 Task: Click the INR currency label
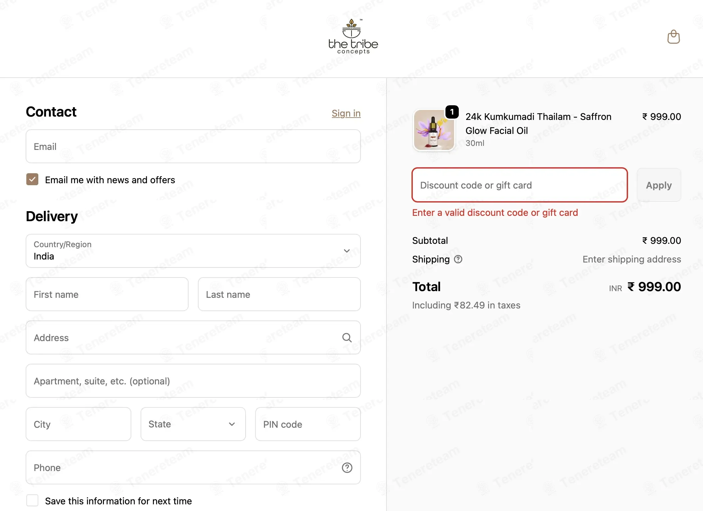615,288
